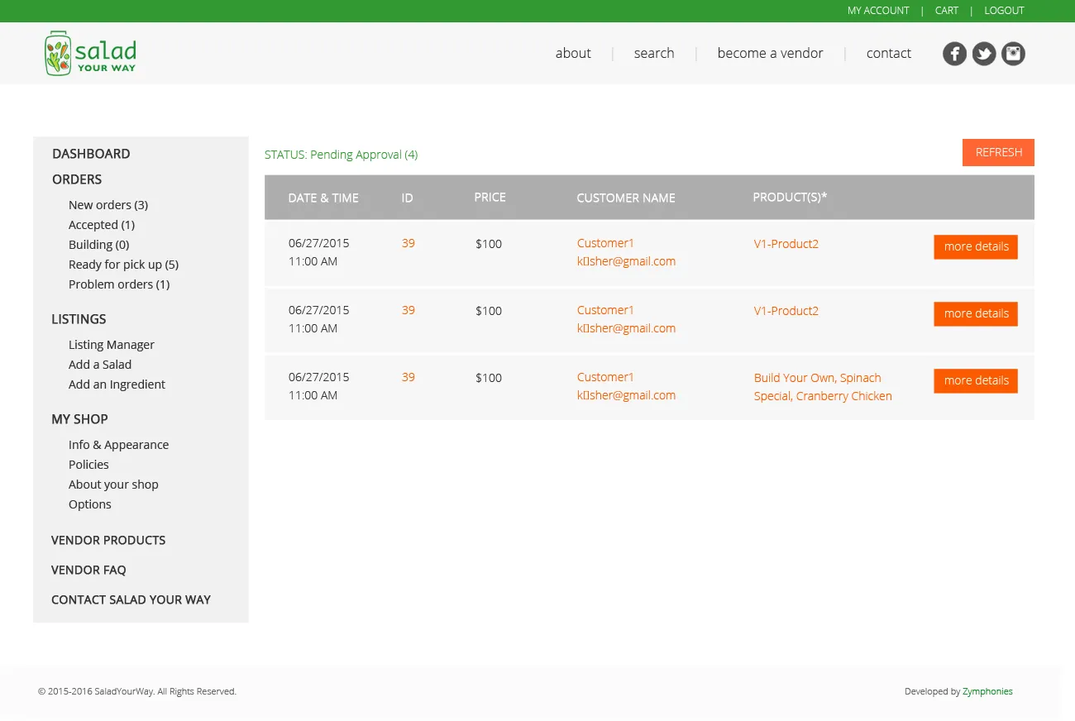Screen dimensions: 1075x721
Task: Click customer email in first row
Action: tap(626, 261)
